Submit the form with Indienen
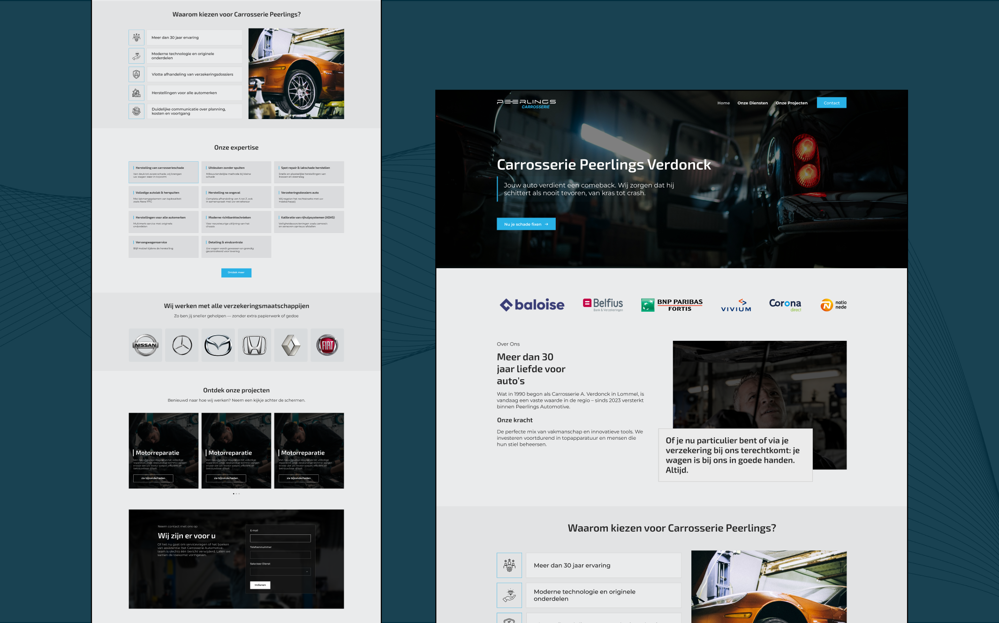 click(260, 585)
